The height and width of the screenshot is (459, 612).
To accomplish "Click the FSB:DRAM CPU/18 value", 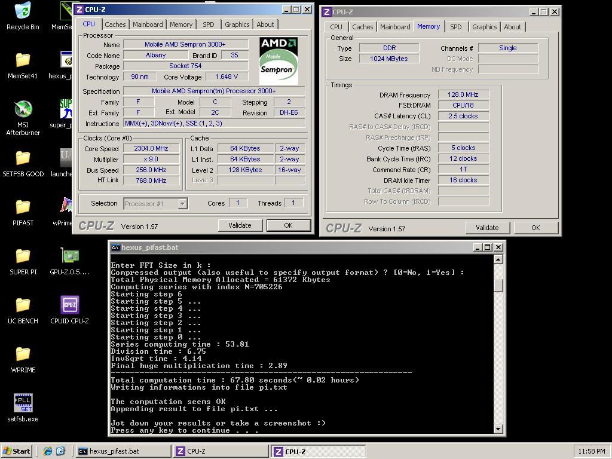I will tap(463, 105).
